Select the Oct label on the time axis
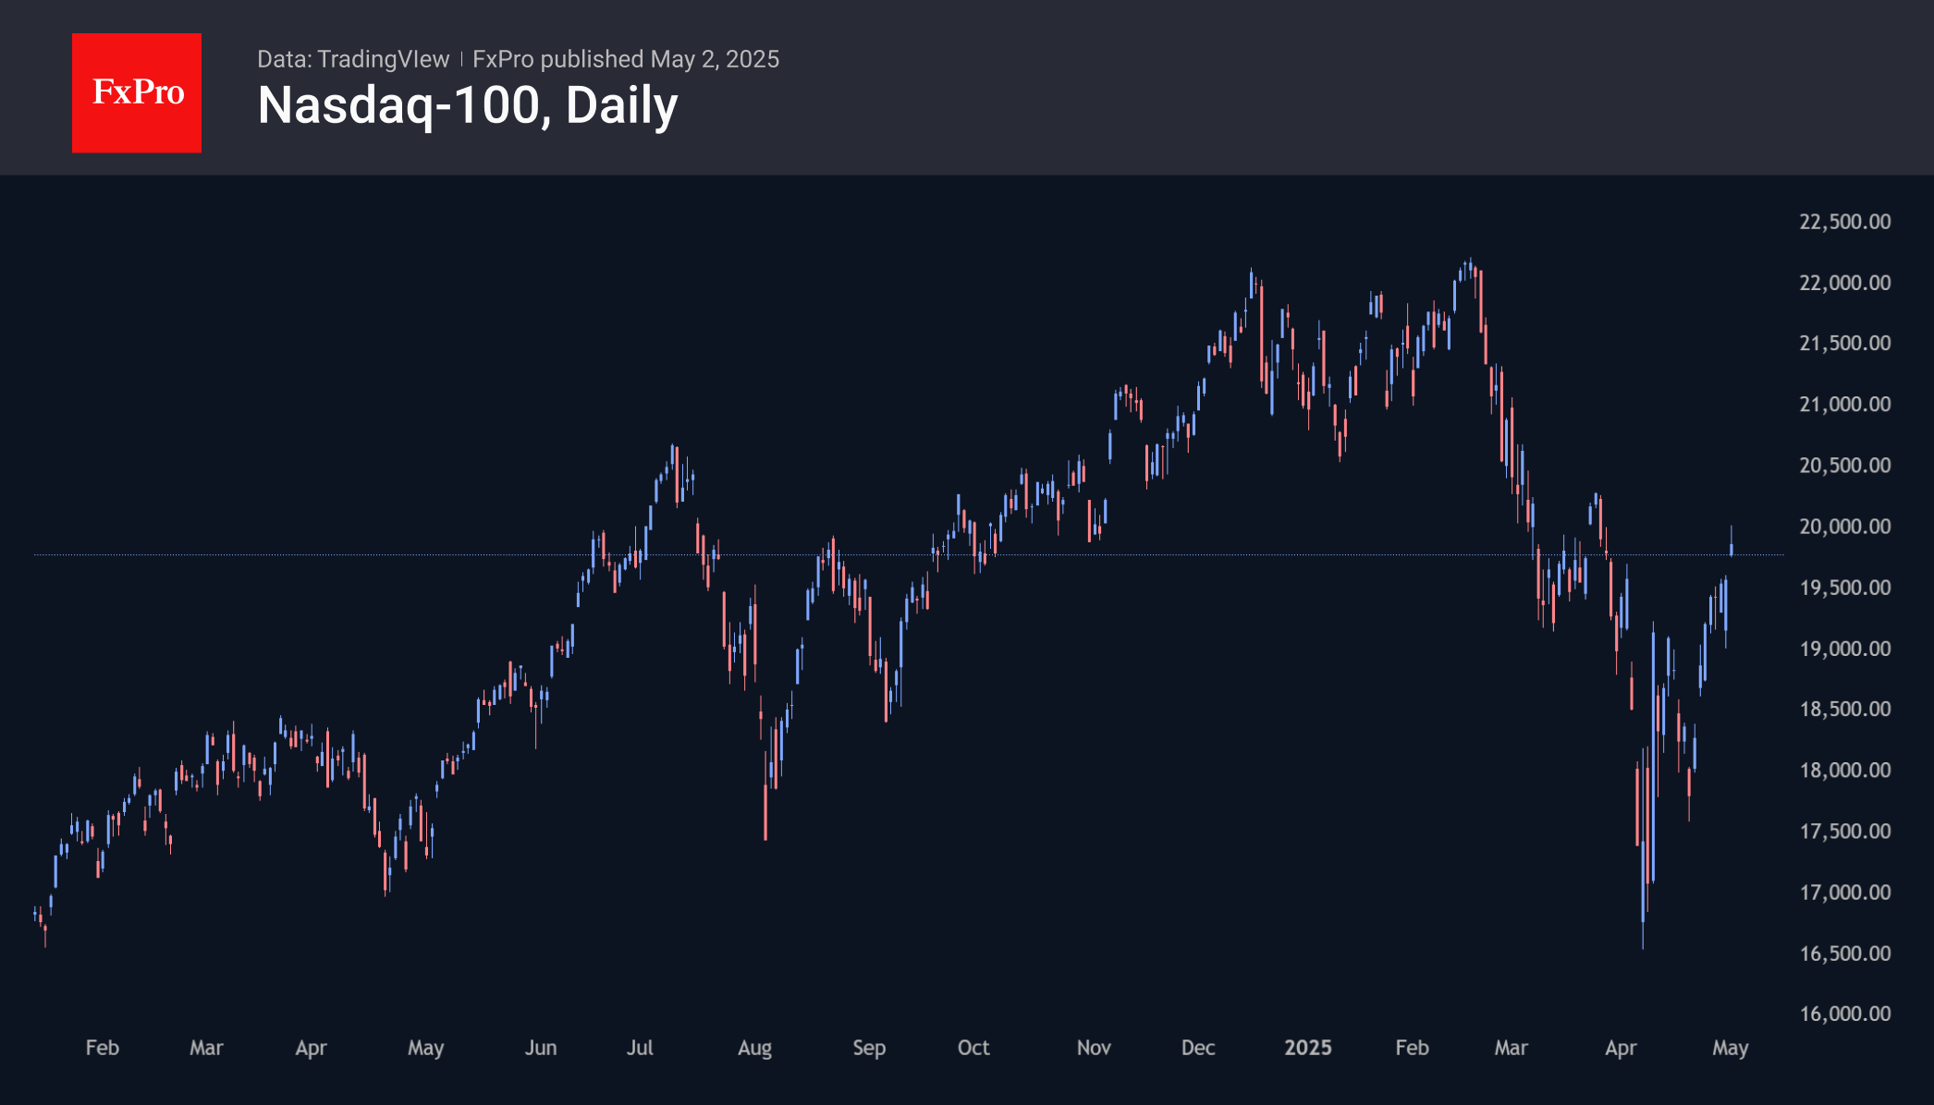This screenshot has height=1105, width=1934. click(x=973, y=1048)
